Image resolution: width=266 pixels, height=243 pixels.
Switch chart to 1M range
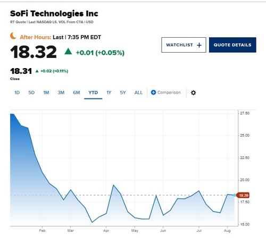click(x=46, y=93)
